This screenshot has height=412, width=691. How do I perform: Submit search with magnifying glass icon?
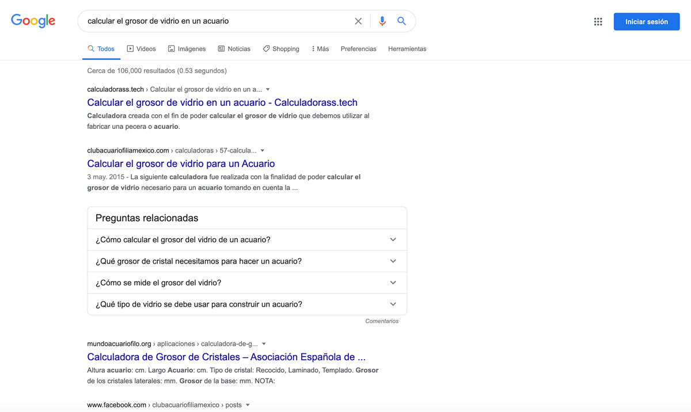click(401, 21)
